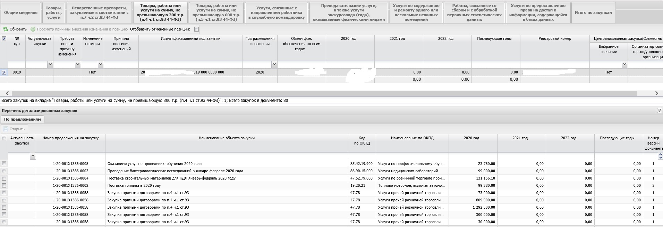Click the Идентификационный код закупки filter field
The image size is (663, 227).
190,64
